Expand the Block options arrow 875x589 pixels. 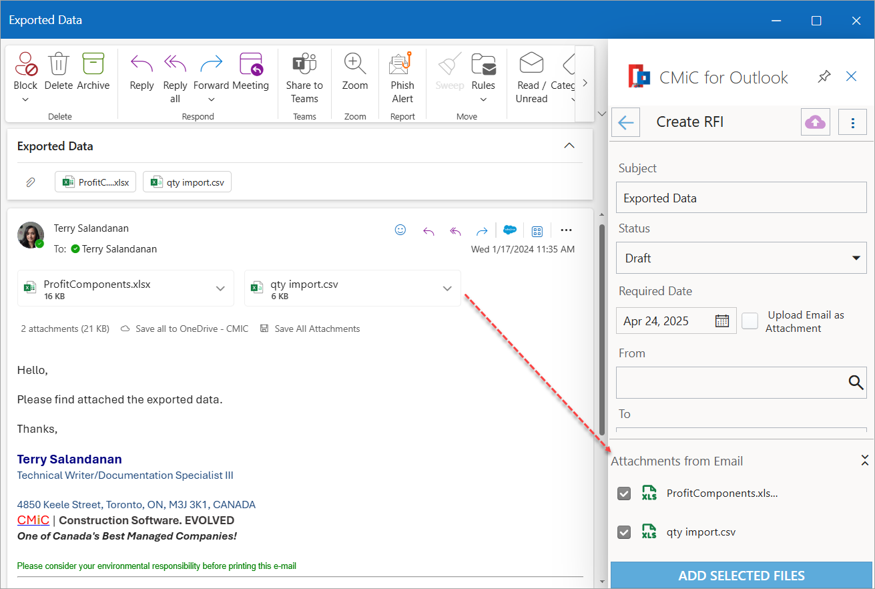25,100
